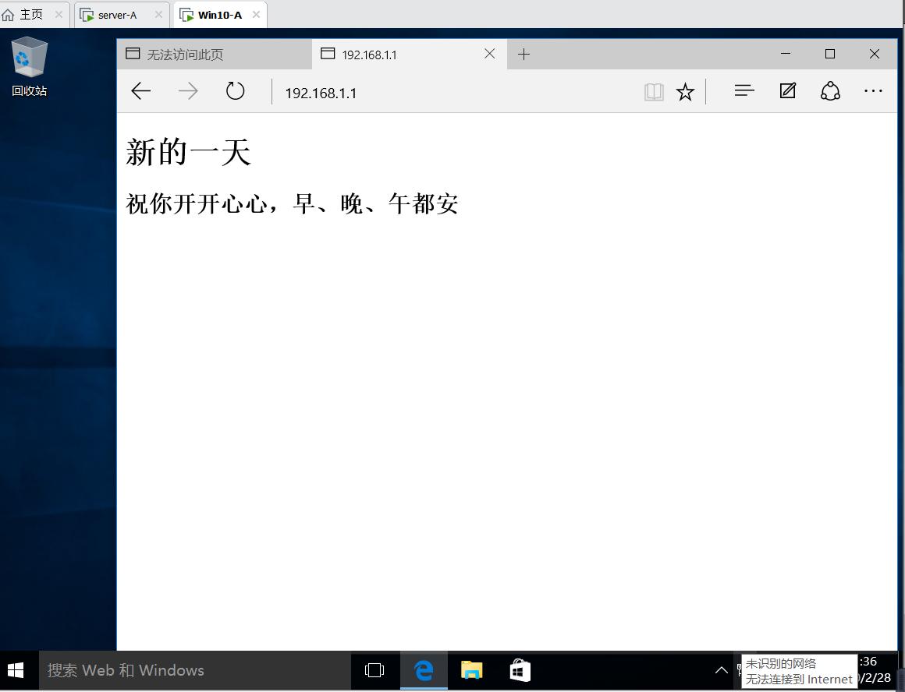
Task: Open More actions menu in Edge
Action: tap(872, 91)
